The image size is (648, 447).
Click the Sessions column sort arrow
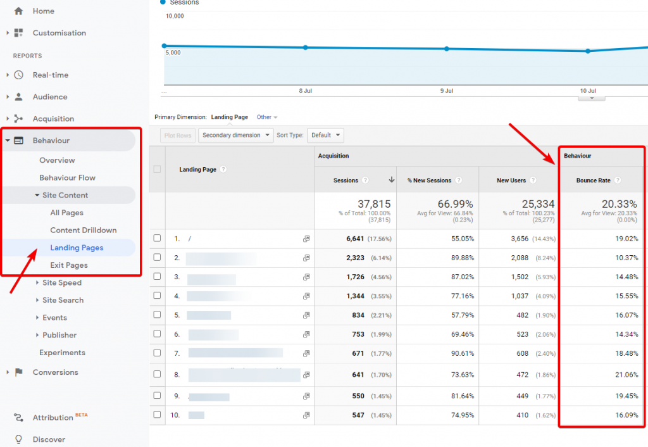[x=392, y=180]
